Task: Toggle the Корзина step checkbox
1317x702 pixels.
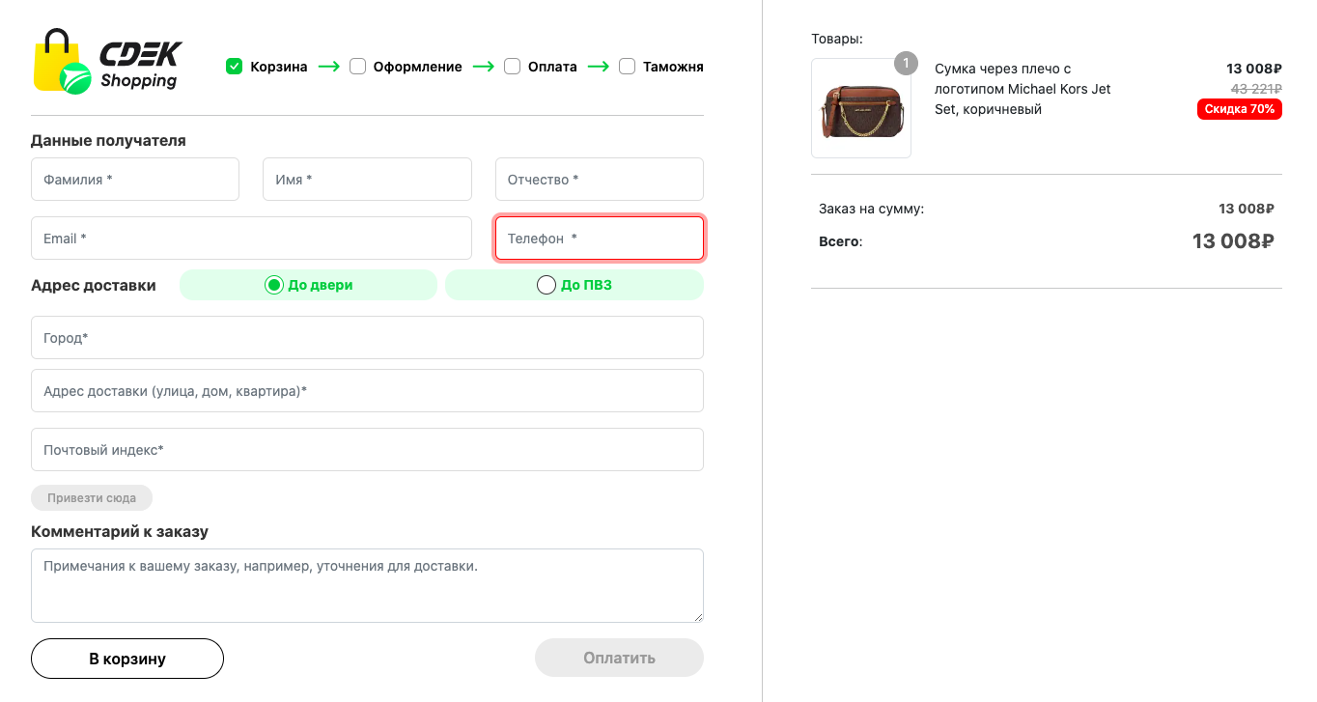Action: [234, 67]
